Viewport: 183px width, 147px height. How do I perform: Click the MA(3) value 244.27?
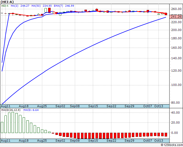pos(25,6)
